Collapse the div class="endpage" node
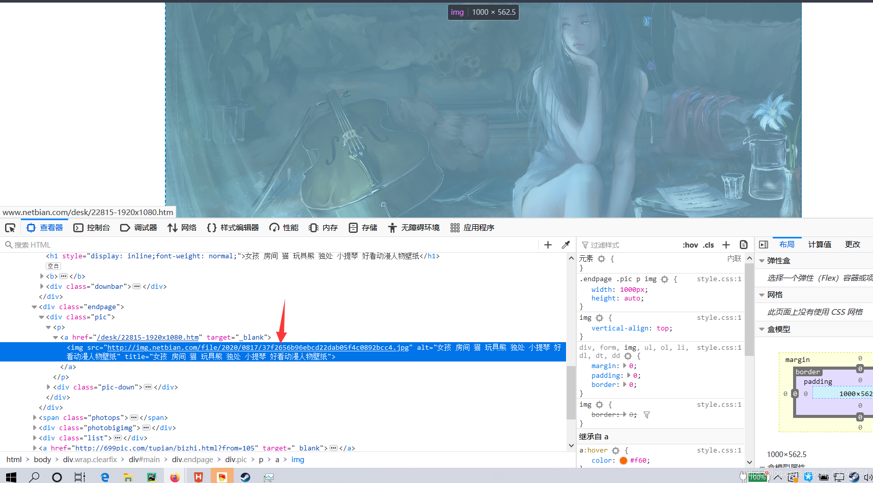The width and height of the screenshot is (873, 483). click(x=35, y=307)
